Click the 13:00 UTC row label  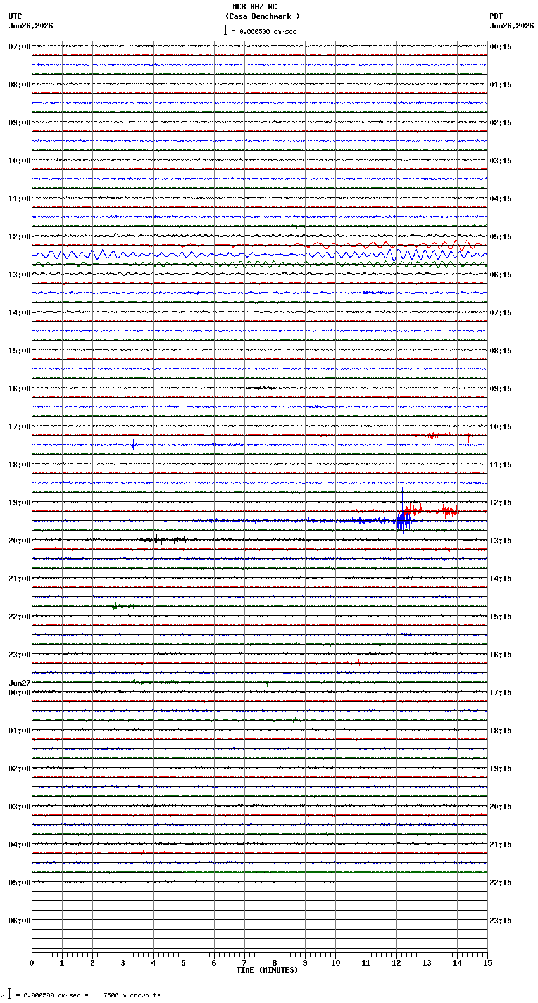tap(20, 275)
